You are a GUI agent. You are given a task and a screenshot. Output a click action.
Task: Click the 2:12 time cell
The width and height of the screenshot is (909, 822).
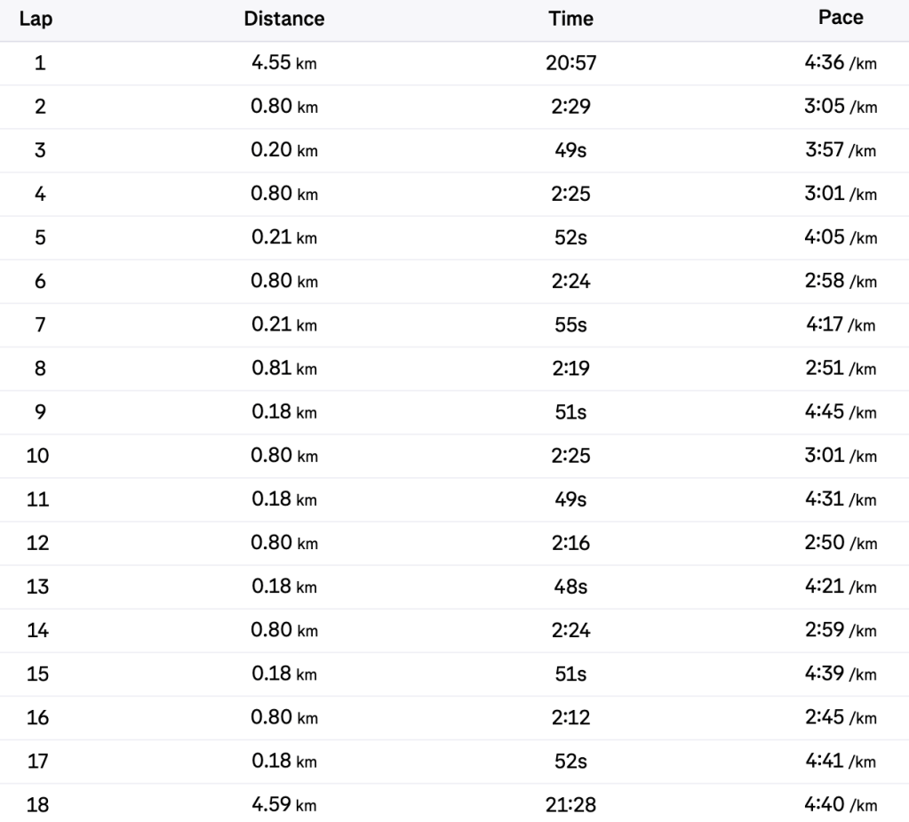[569, 717]
